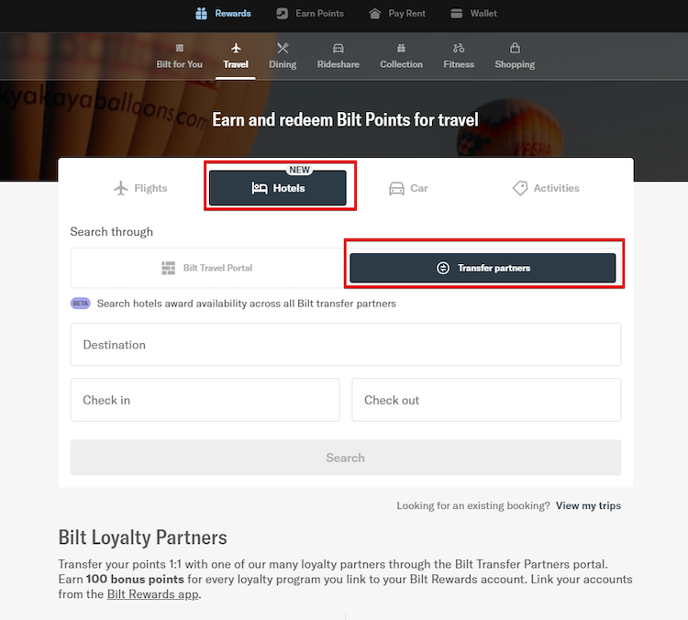Image resolution: width=688 pixels, height=620 pixels.
Task: Click the Fitness bicycle icon
Action: [459, 48]
